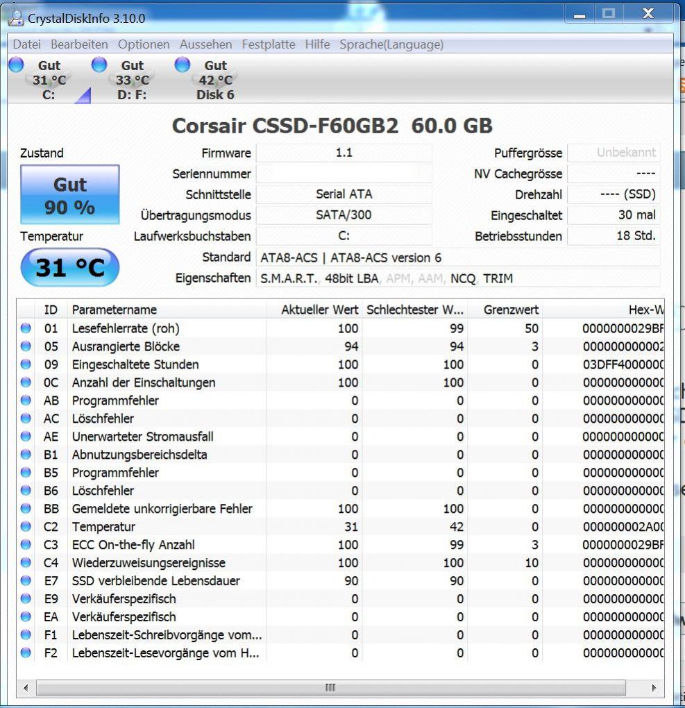Click status orb of Ausrangierte Blöcke row
This screenshot has height=708, width=685.
click(26, 346)
